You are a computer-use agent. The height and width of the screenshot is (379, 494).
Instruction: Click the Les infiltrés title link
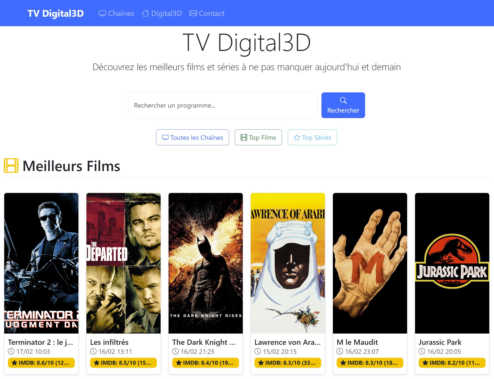point(109,342)
